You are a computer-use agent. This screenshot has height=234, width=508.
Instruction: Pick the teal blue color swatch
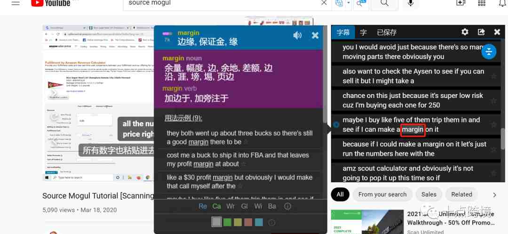pos(259,222)
